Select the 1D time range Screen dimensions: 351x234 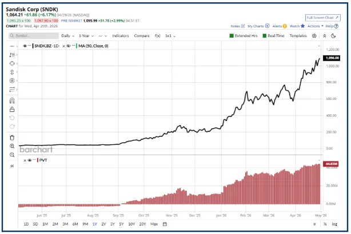tap(26, 224)
